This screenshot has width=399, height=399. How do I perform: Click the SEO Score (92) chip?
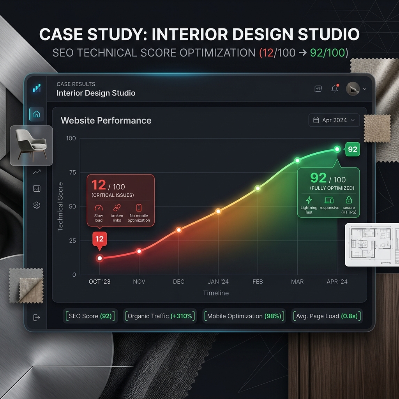point(90,316)
